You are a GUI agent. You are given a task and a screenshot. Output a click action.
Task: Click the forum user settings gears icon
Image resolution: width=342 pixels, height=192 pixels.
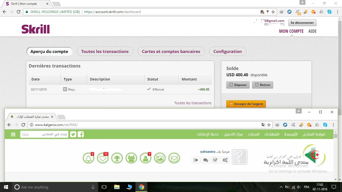pos(225,160)
